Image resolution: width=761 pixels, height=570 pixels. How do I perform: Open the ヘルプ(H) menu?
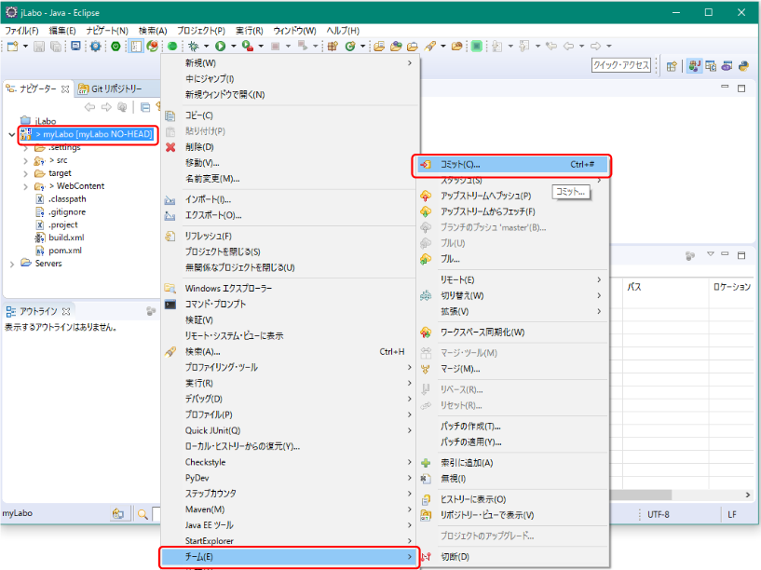pyautogui.click(x=343, y=31)
